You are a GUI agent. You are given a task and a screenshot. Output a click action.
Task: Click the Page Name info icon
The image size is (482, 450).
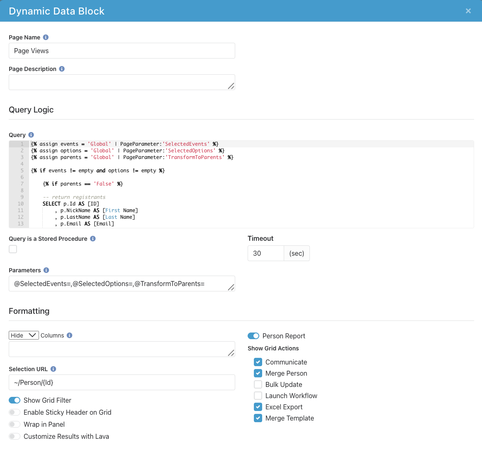click(46, 37)
